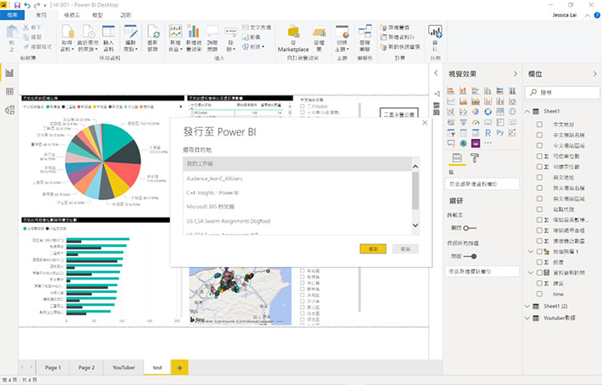Select the purple PowerApps visual icon
Viewport: 602px width, 385px height.
475,143
